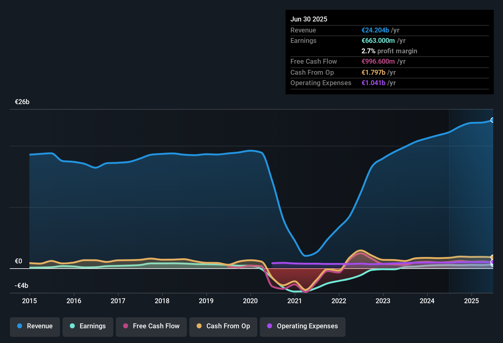Click the 2021 label on the timeline axis
This screenshot has width=503, height=343.
pos(294,301)
